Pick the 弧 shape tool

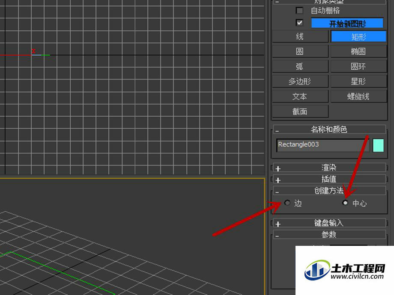pyautogui.click(x=300, y=66)
